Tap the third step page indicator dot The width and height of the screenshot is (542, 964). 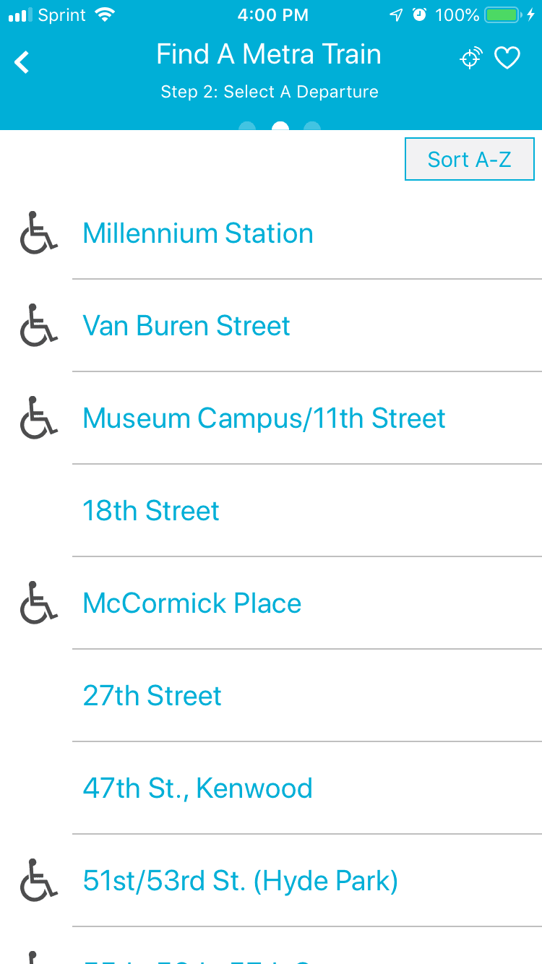tap(312, 128)
